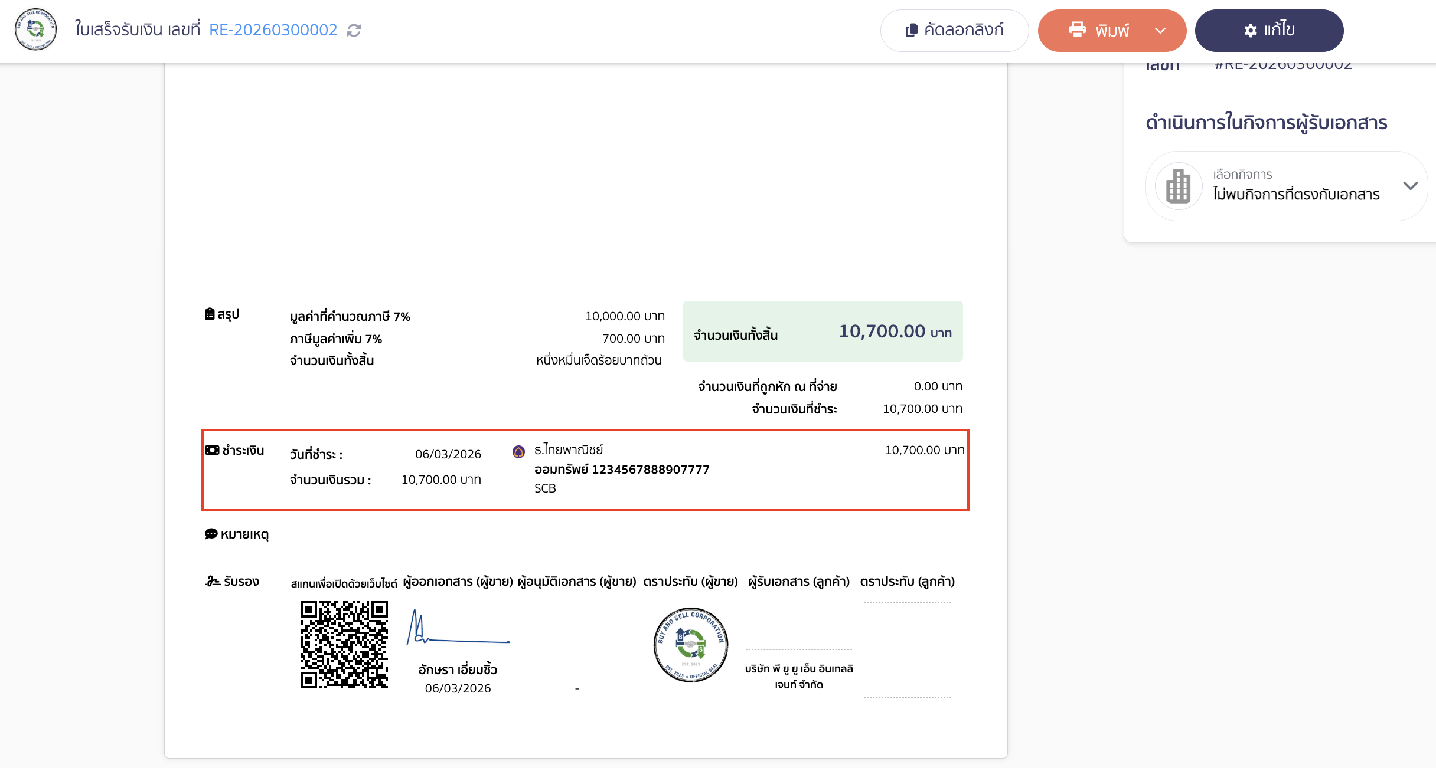Image resolution: width=1436 pixels, height=768 pixels.
Task: Click the company logo in header
Action: 35,29
